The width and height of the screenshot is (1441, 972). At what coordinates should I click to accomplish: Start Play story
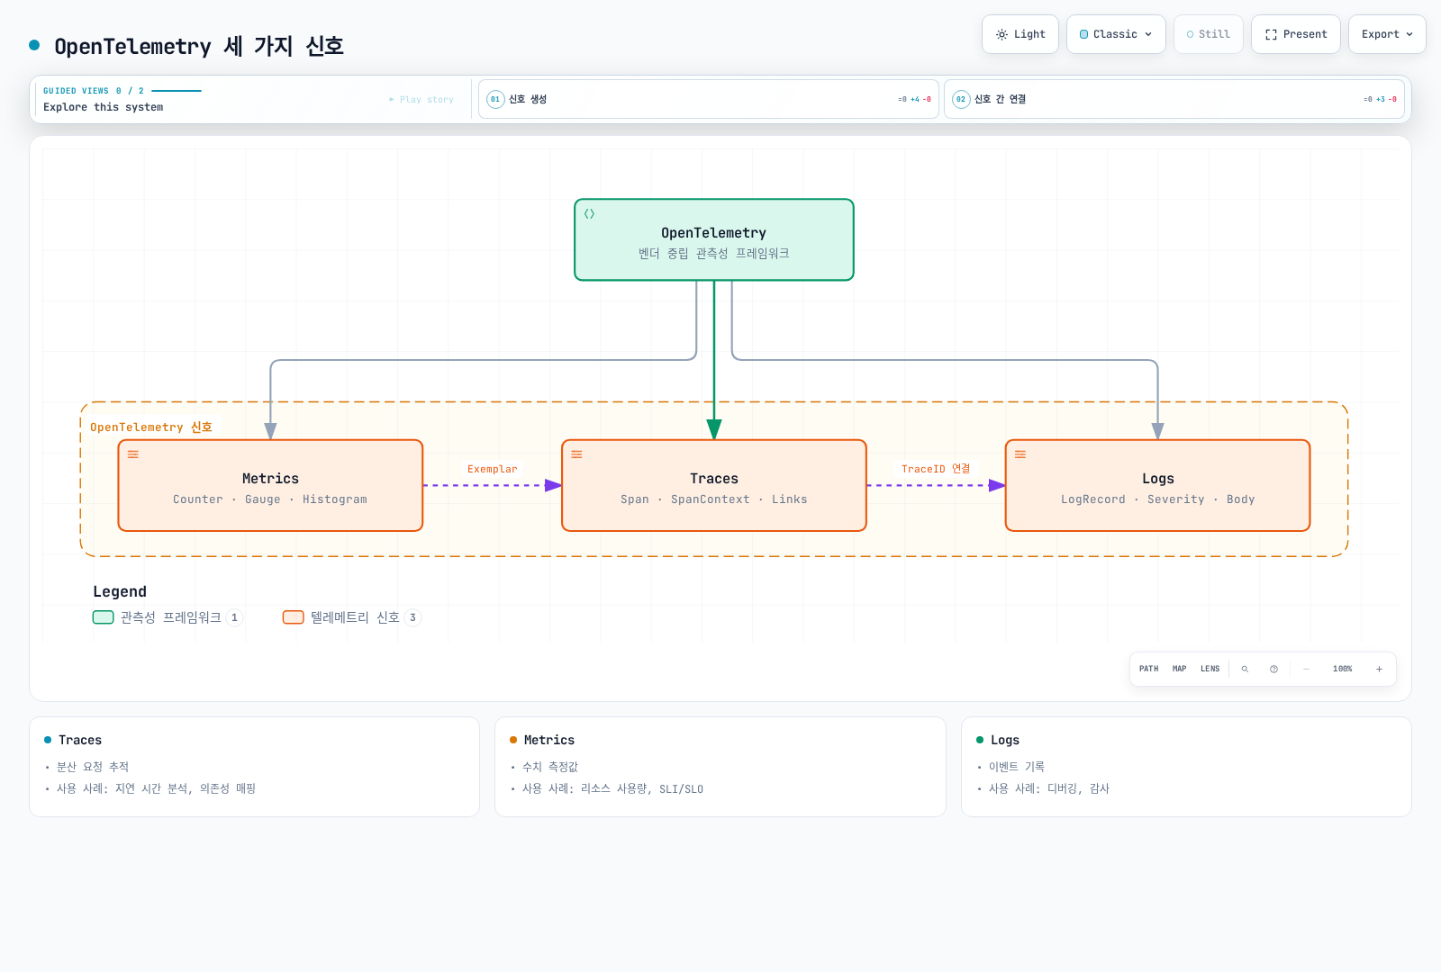coord(421,99)
